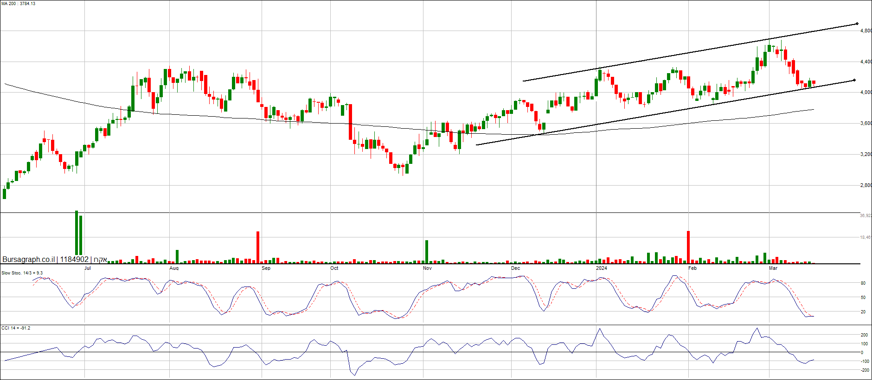Screen dimensions: 872x380
Task: Click the 80 level on stochastic axis
Action: [863, 283]
